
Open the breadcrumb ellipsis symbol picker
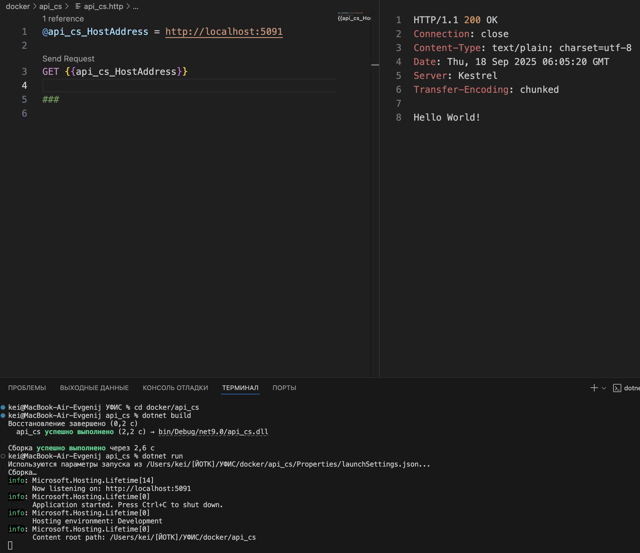[x=136, y=6]
